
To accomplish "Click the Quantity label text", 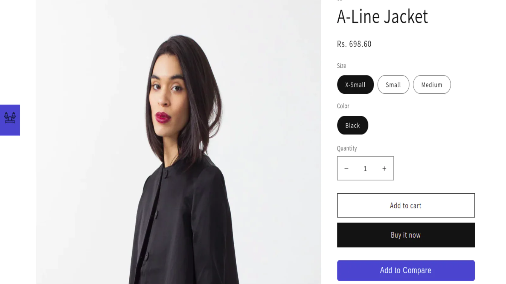I will [x=347, y=148].
